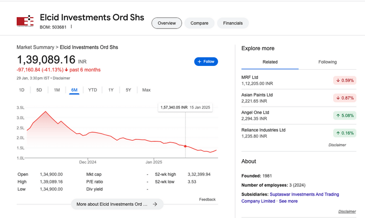Switch chart range to 1Y

point(111,90)
